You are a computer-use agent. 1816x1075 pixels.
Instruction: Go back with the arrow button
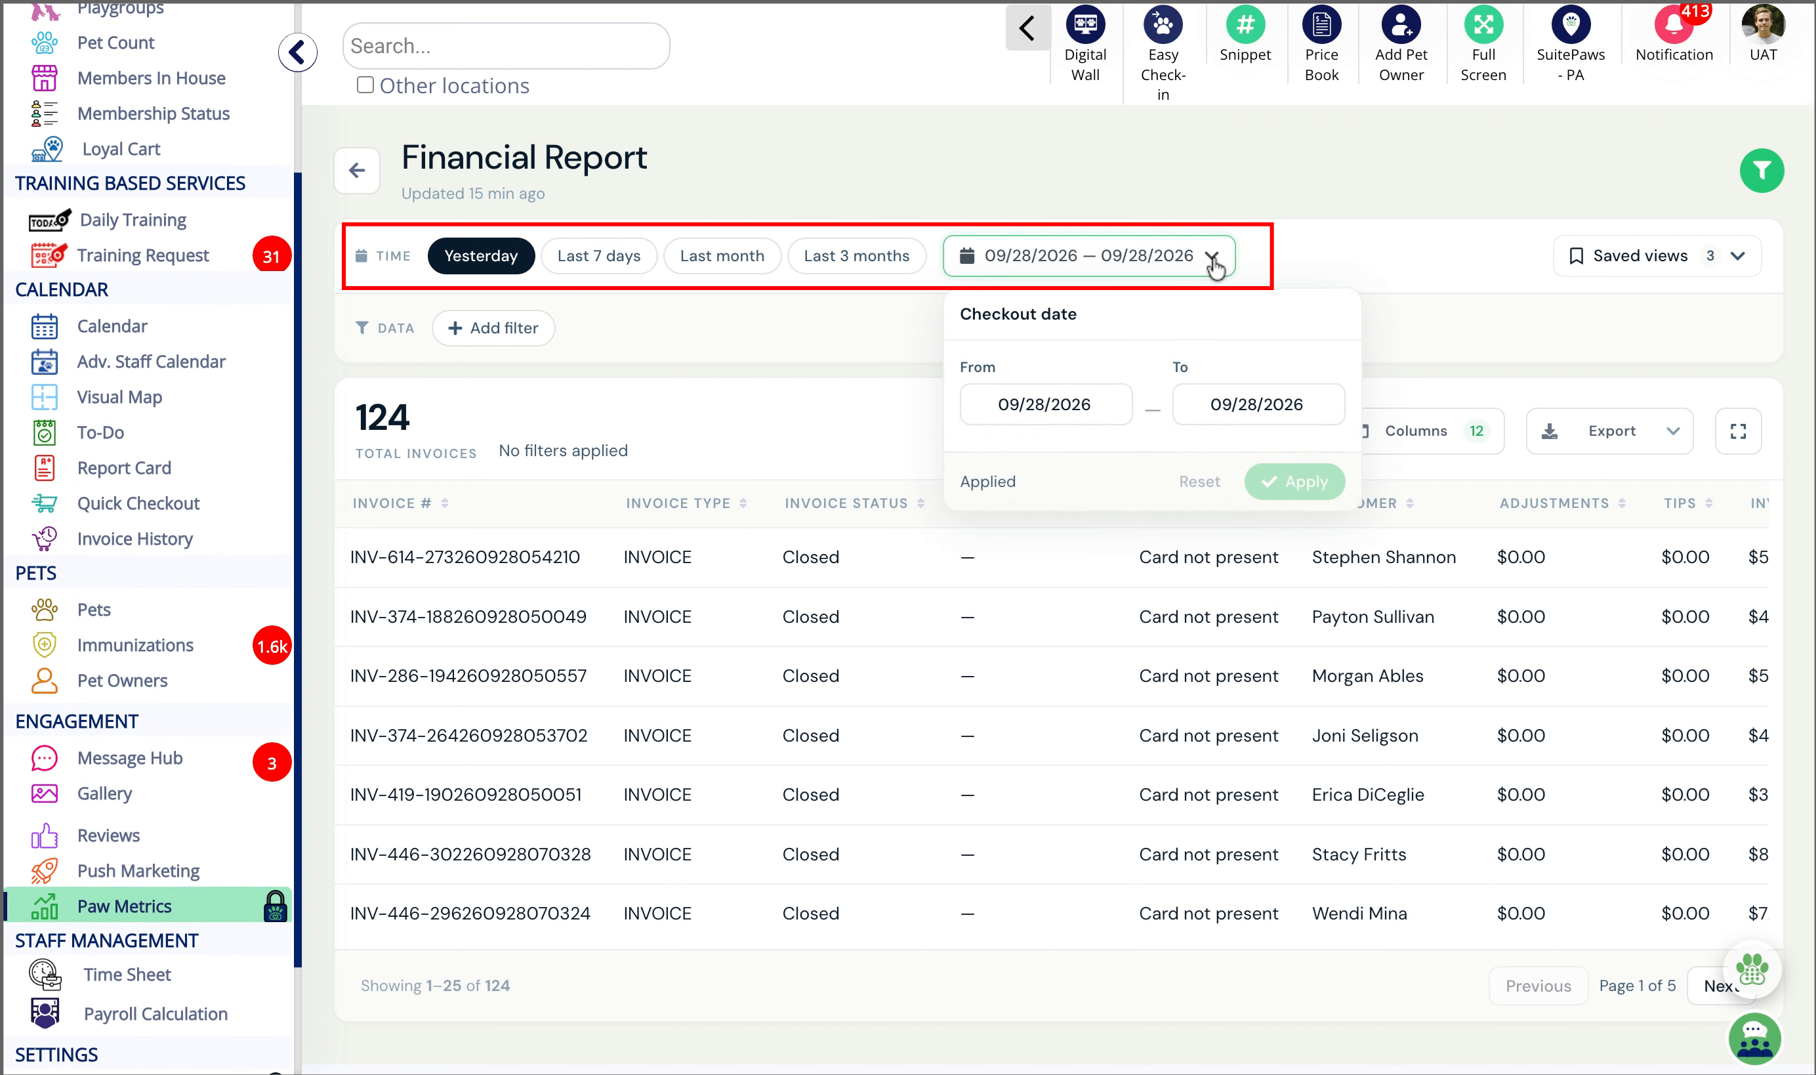point(356,170)
